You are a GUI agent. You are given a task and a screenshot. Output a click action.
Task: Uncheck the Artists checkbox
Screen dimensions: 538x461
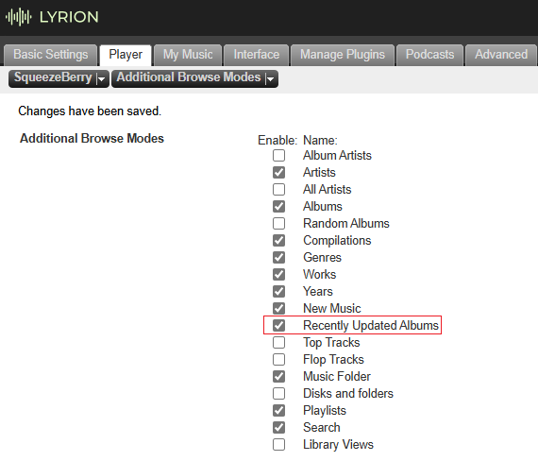[x=279, y=173]
